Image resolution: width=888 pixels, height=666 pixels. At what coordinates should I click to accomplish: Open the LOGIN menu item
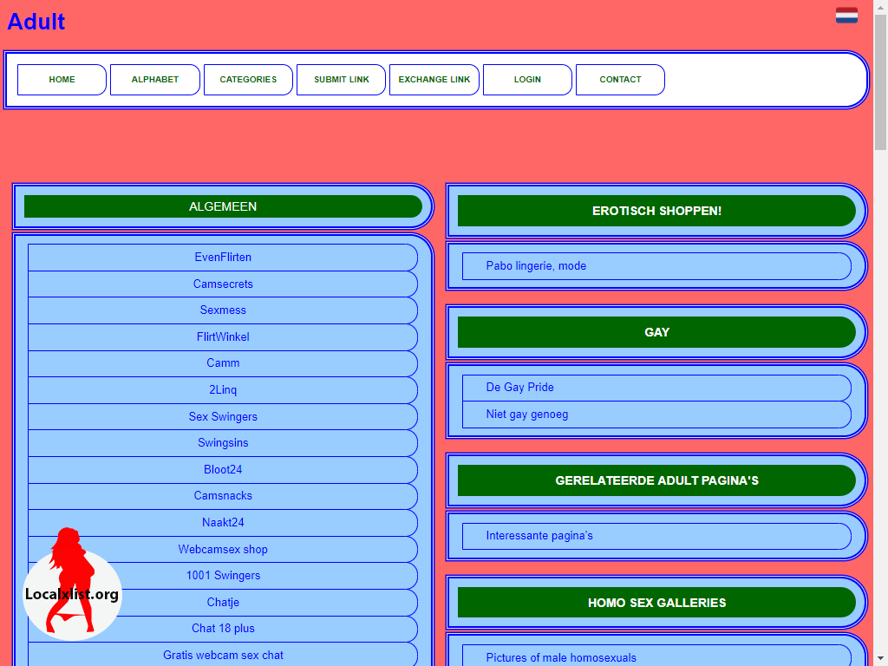(x=527, y=80)
